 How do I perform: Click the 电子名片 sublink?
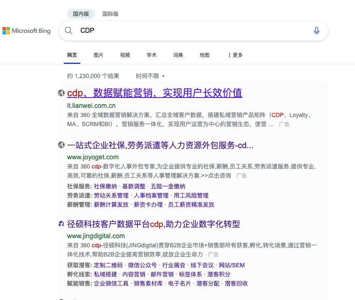coord(179,283)
